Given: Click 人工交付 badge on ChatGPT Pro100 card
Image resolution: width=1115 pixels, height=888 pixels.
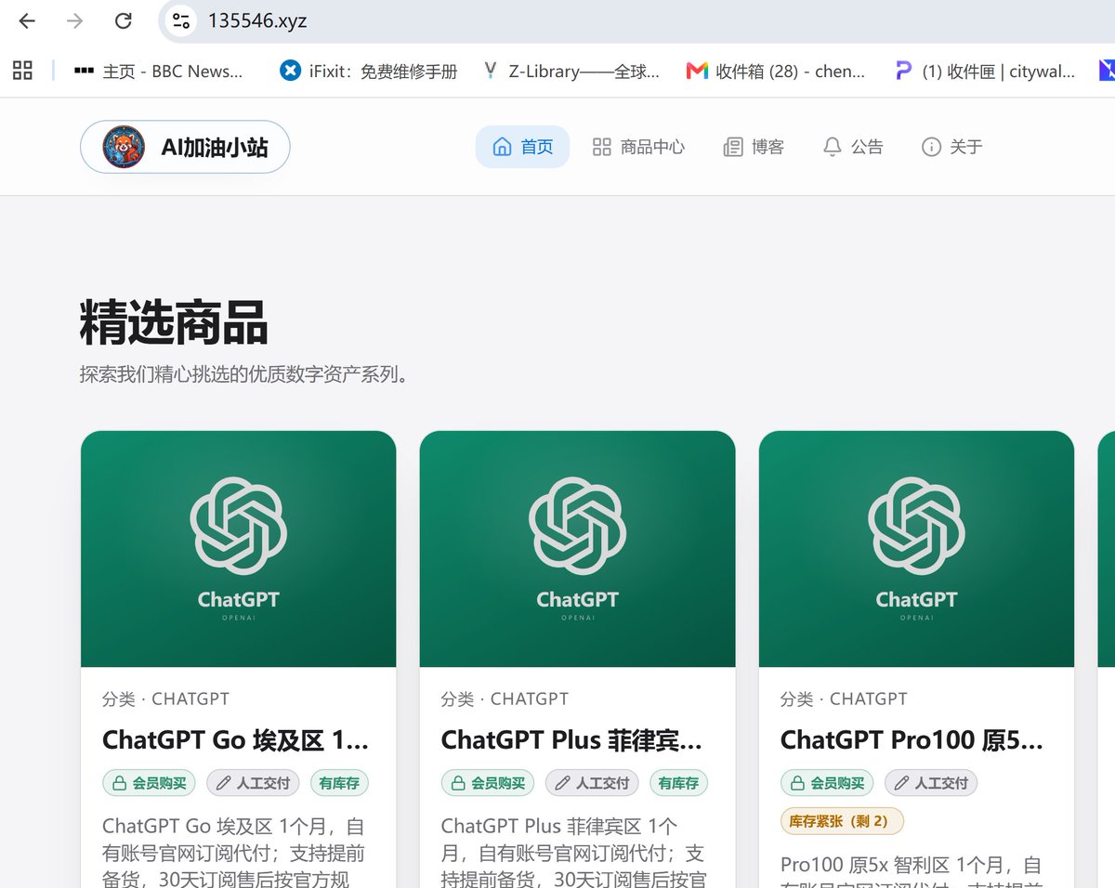Looking at the screenshot, I should click(x=931, y=783).
